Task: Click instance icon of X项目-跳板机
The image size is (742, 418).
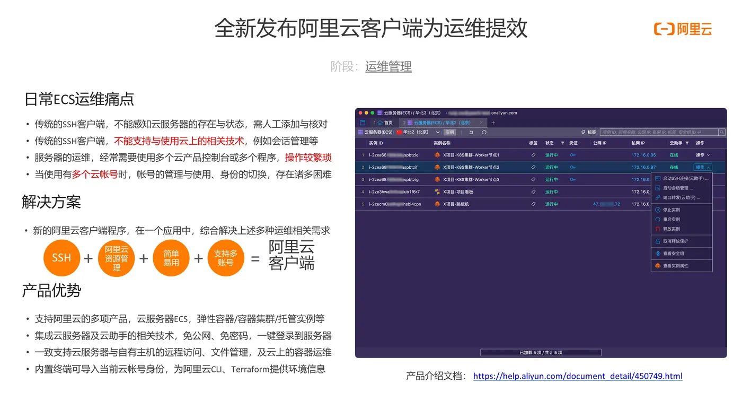Action: tap(437, 204)
